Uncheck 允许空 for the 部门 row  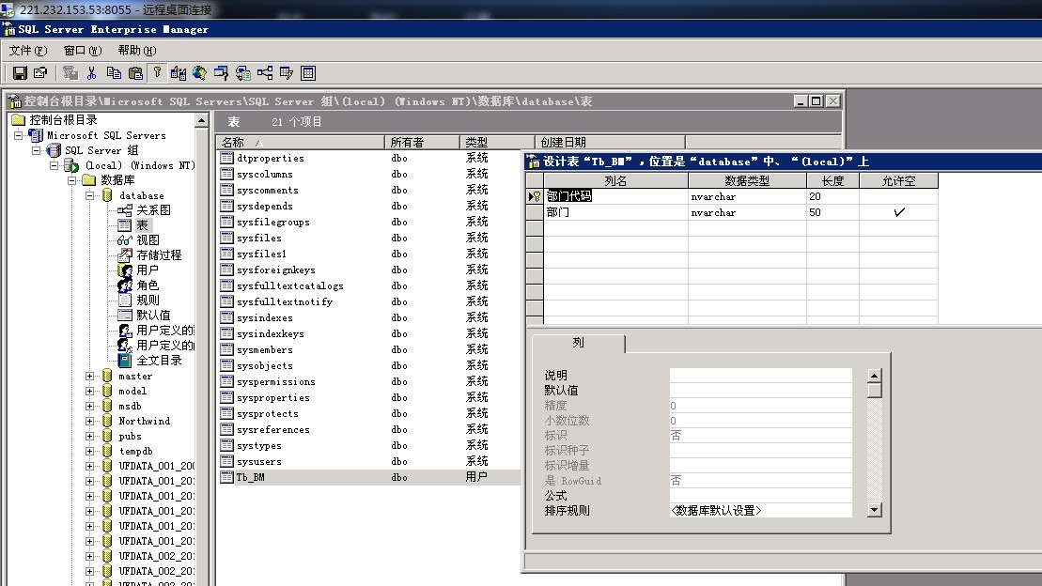pos(898,212)
